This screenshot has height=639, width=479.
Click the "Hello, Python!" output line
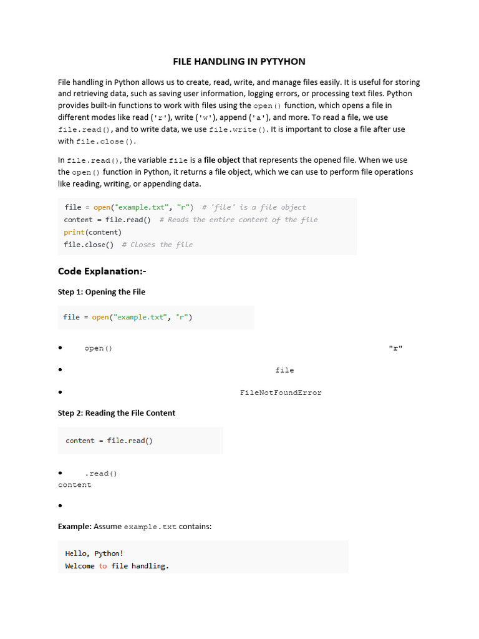click(x=94, y=553)
